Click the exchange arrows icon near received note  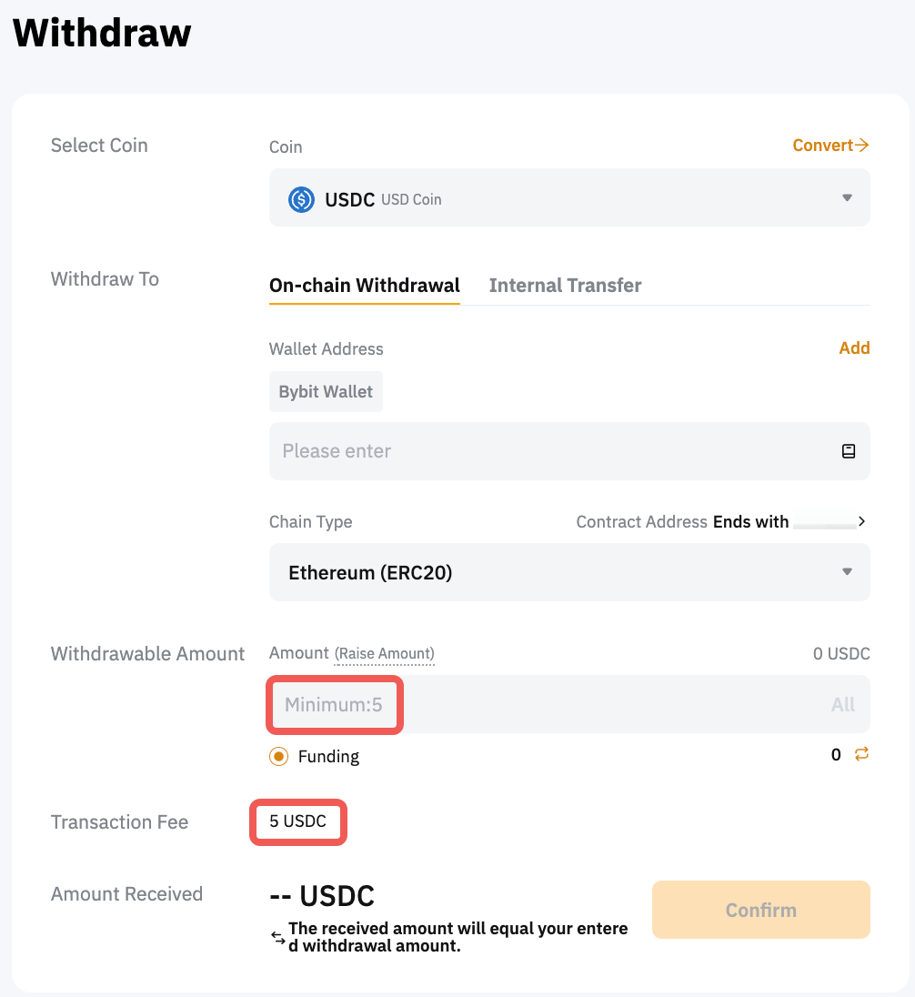(278, 937)
